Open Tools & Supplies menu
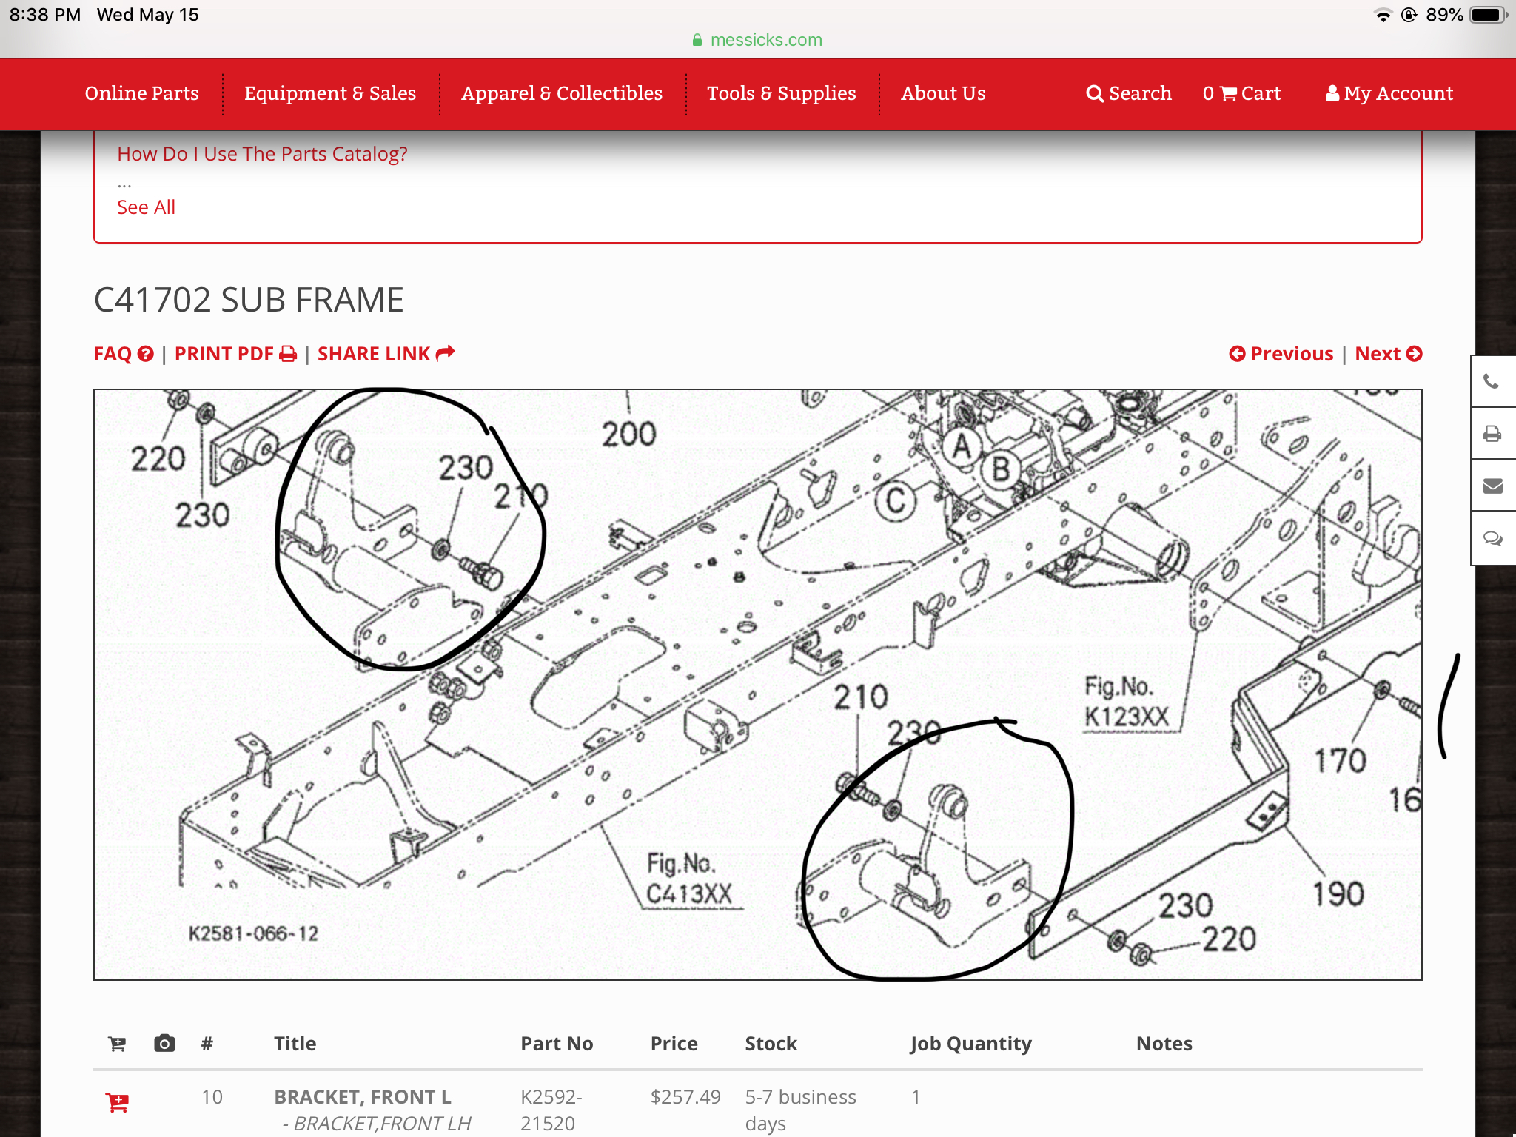Screen dimensions: 1516x1137 click(x=781, y=94)
